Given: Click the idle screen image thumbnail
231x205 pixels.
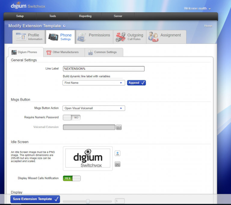Looking at the screenshot, I should click(88, 158).
